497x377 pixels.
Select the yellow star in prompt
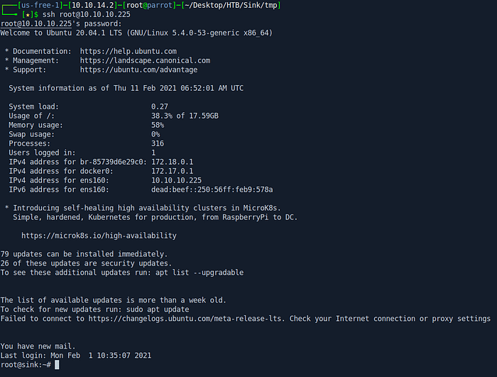coord(28,15)
